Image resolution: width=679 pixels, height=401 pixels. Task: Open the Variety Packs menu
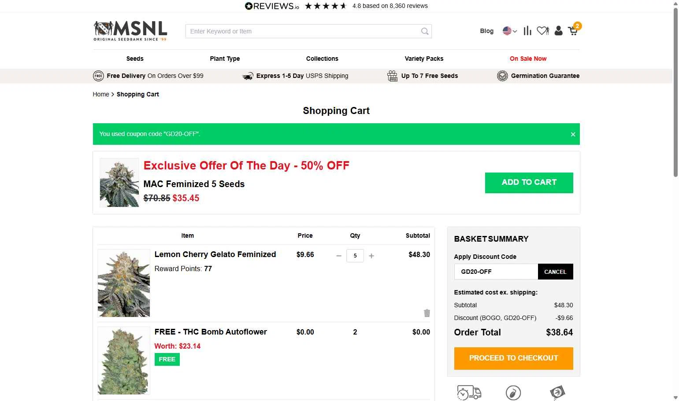[424, 59]
